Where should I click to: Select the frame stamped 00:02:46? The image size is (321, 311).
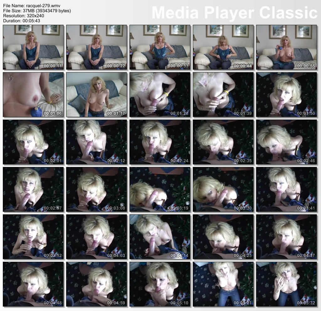tap(287, 142)
